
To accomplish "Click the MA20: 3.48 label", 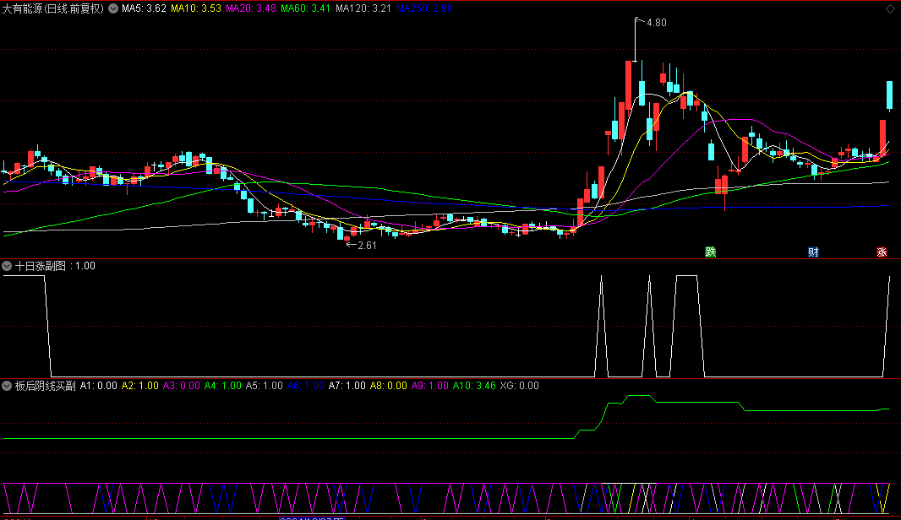I will (x=250, y=8).
